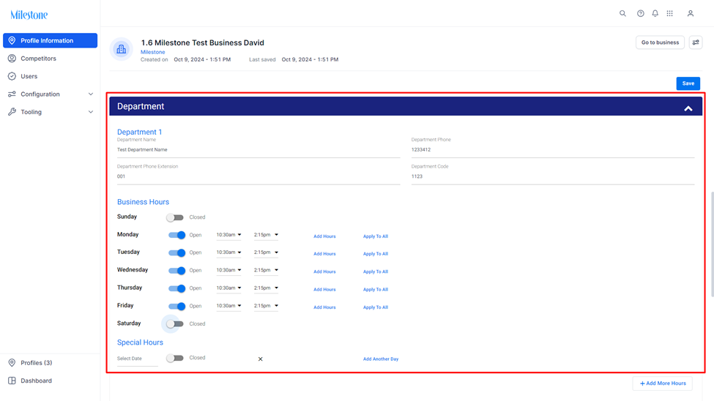Click Add Hours for Monday
This screenshot has height=401, width=714.
pos(324,236)
